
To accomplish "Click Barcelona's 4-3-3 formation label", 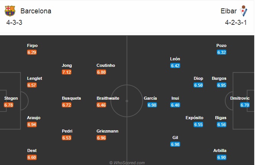I will [14, 23].
